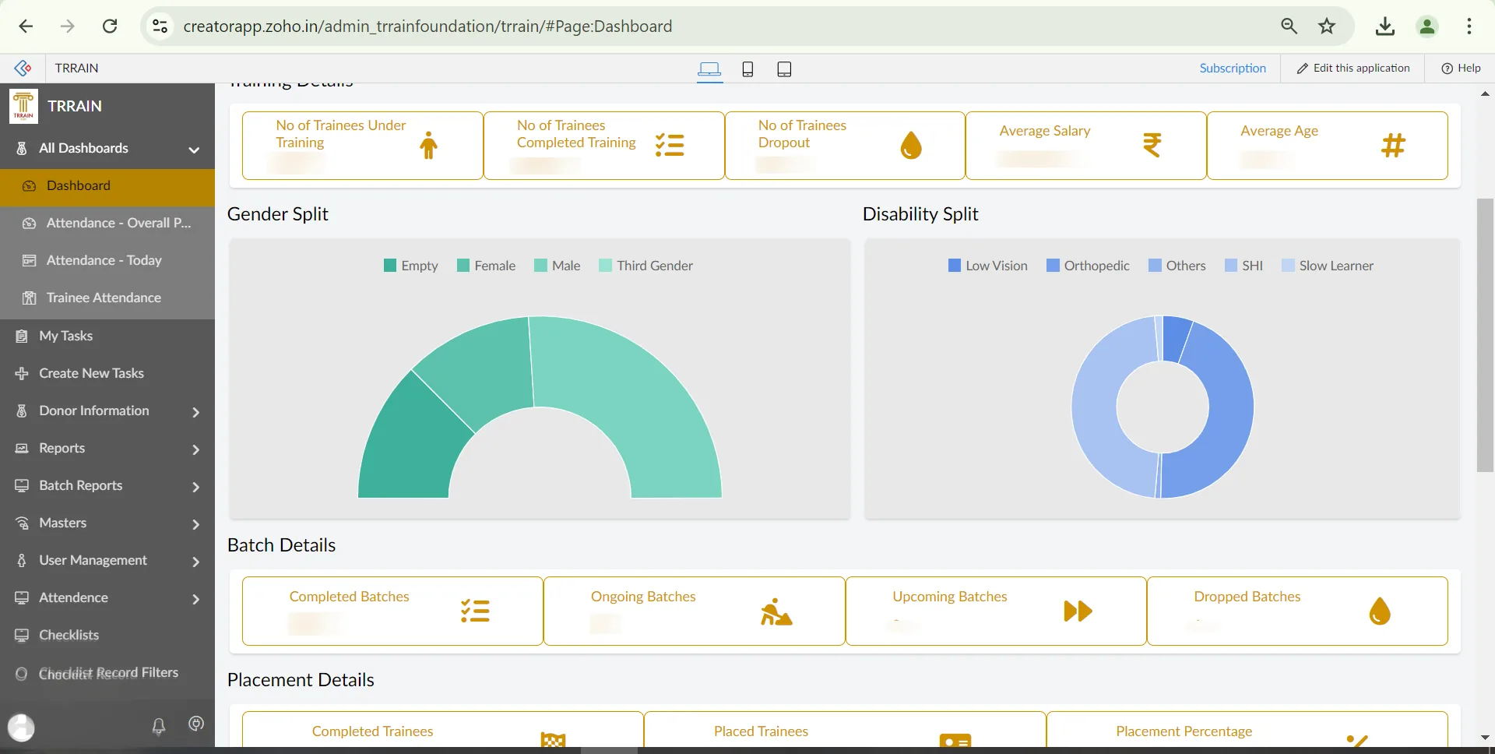Click scrollbar down arrow
Image resolution: width=1495 pixels, height=754 pixels.
pos(1485,738)
